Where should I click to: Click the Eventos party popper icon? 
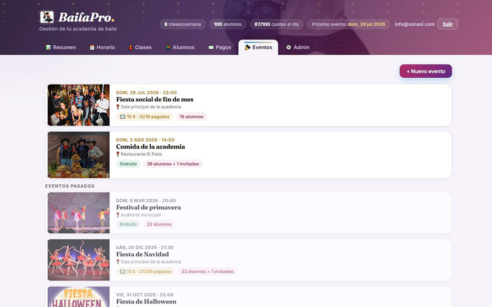[248, 47]
